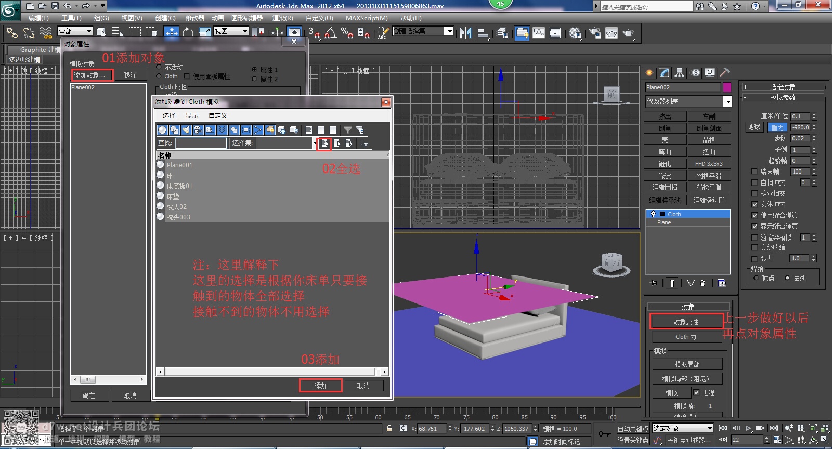
Task: Open Curve Editor icon
Action: click(x=539, y=33)
